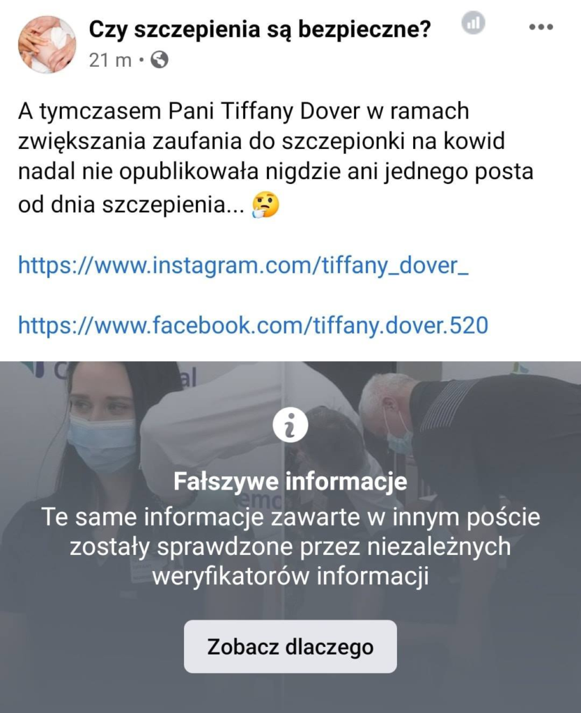This screenshot has width=581, height=713.
Task: Click the small logo on the photo's top-right
Action: [521, 368]
